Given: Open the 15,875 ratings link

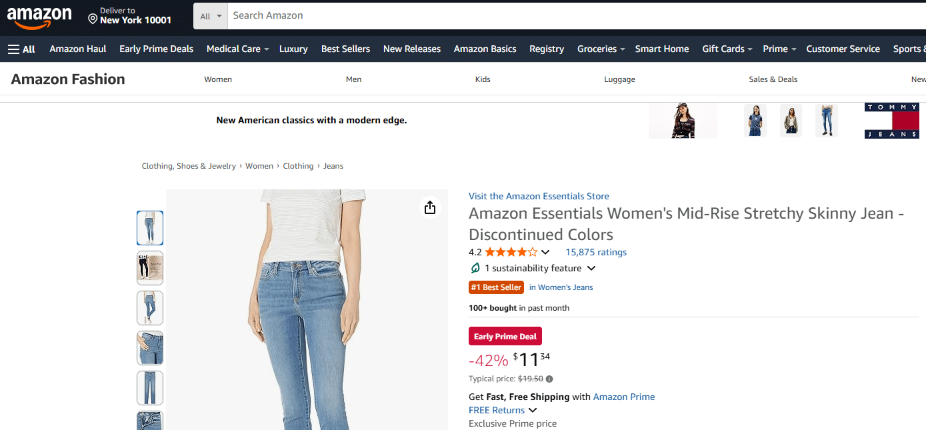Looking at the screenshot, I should pyautogui.click(x=596, y=252).
